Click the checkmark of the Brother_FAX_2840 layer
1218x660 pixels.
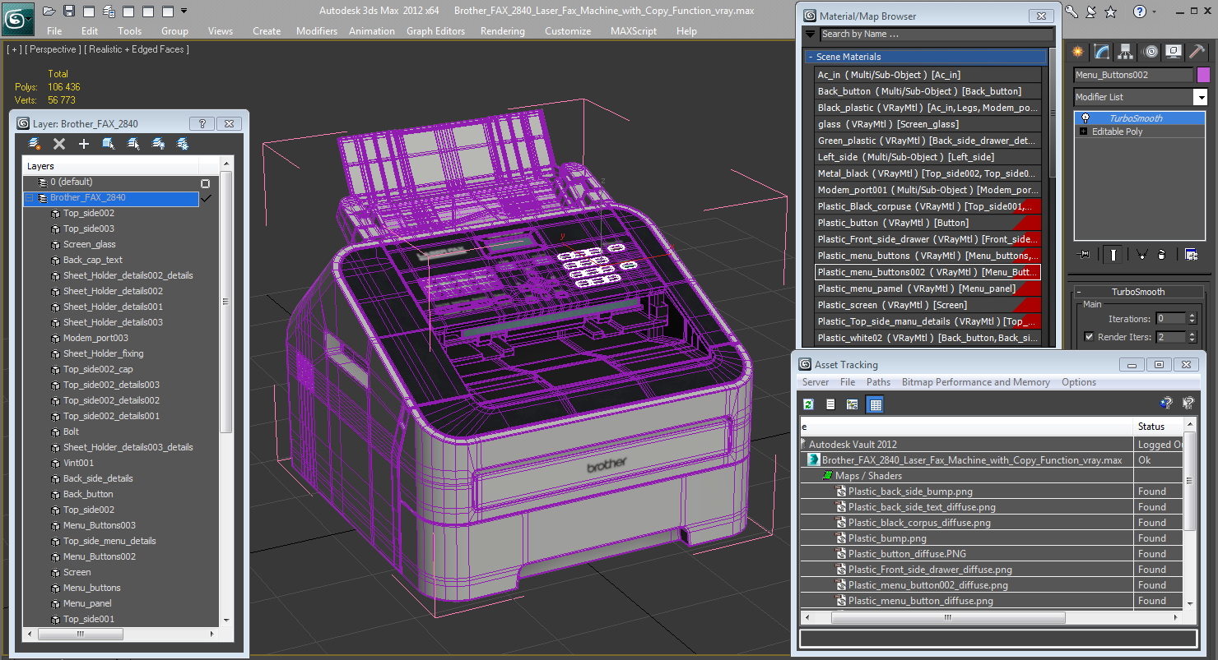(x=207, y=198)
